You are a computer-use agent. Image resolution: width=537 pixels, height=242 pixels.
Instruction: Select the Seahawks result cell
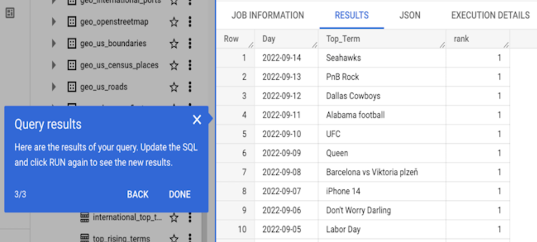[x=343, y=58]
